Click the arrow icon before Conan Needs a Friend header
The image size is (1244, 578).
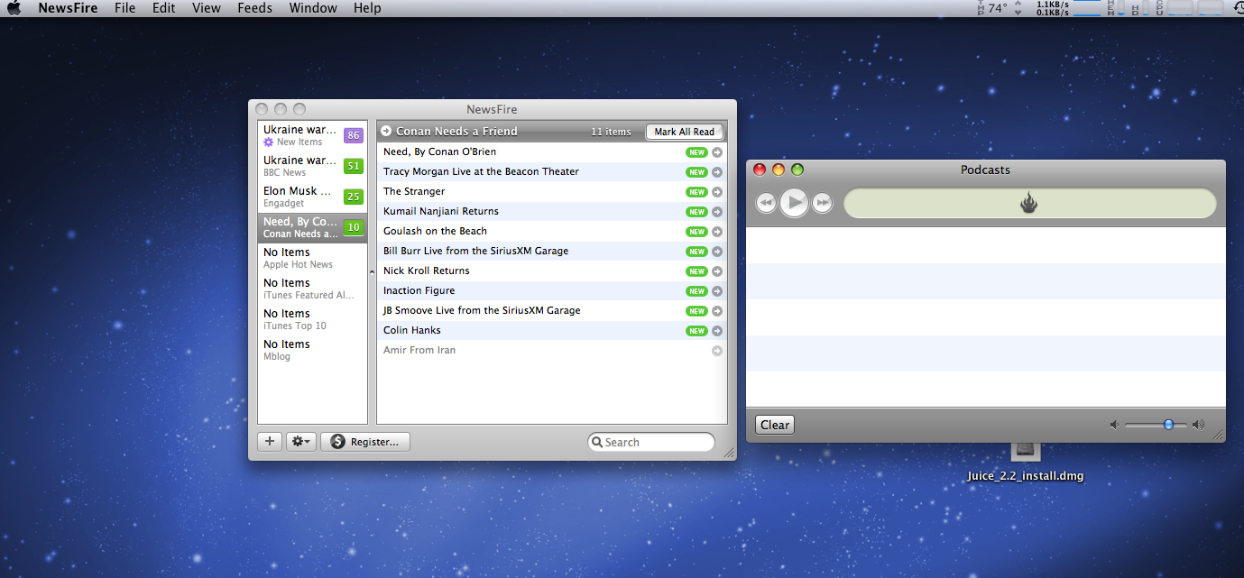point(386,132)
